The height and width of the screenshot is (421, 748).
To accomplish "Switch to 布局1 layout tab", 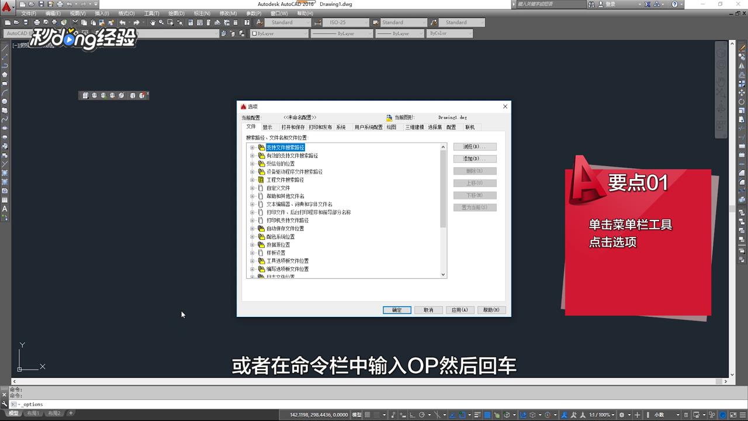I will [33, 413].
